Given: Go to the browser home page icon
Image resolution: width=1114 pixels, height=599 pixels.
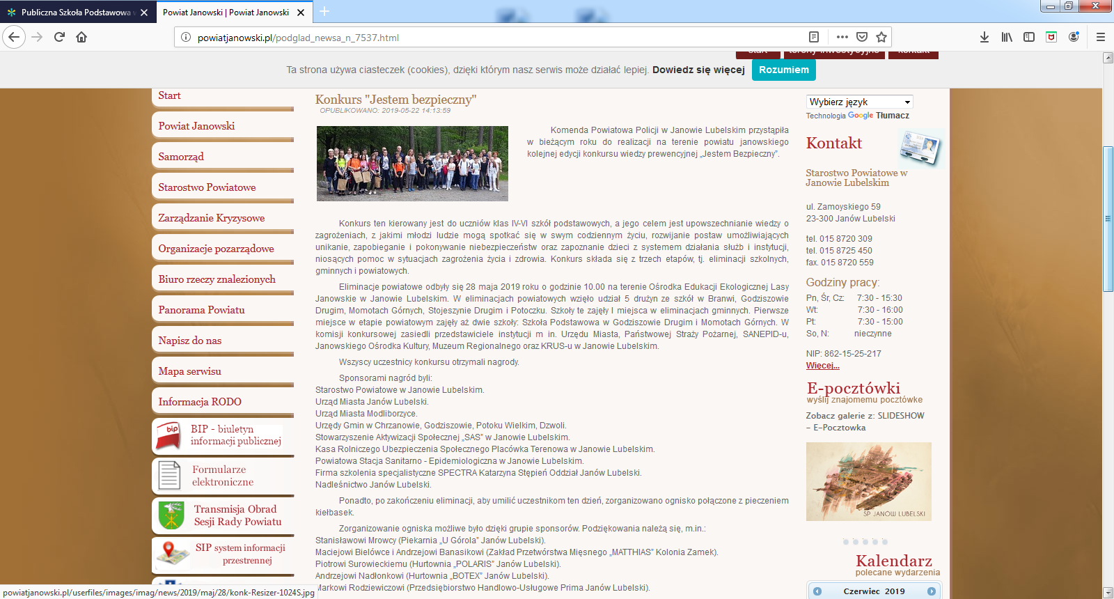Looking at the screenshot, I should click(x=81, y=37).
